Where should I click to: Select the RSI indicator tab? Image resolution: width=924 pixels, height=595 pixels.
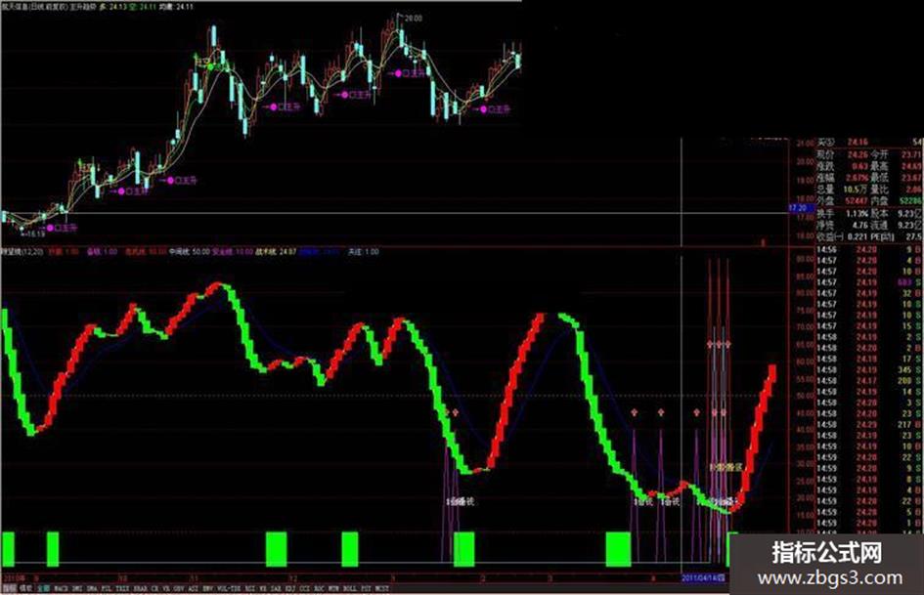click(250, 588)
